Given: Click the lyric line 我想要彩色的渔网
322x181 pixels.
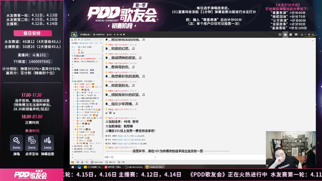Looking at the screenshot, I should (125, 76).
